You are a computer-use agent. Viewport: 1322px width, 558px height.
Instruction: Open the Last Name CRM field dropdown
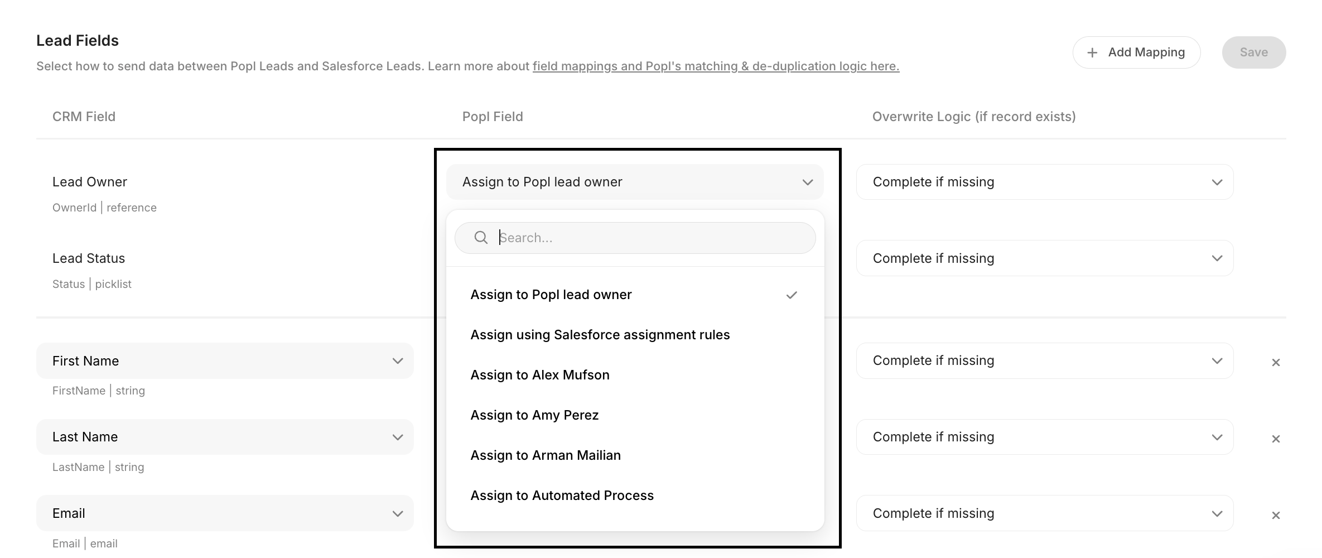coord(225,437)
